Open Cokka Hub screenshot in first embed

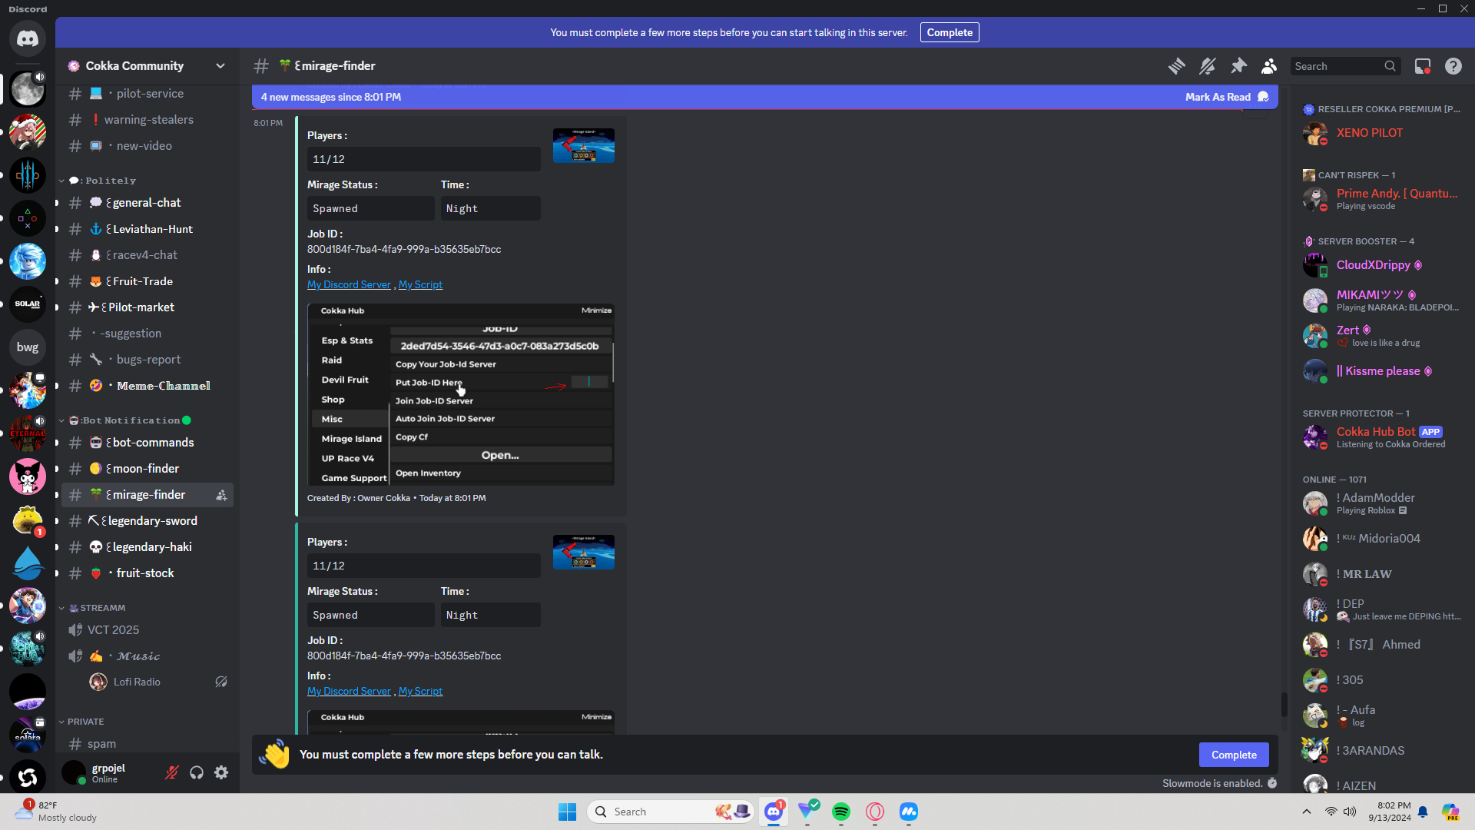pos(461,394)
